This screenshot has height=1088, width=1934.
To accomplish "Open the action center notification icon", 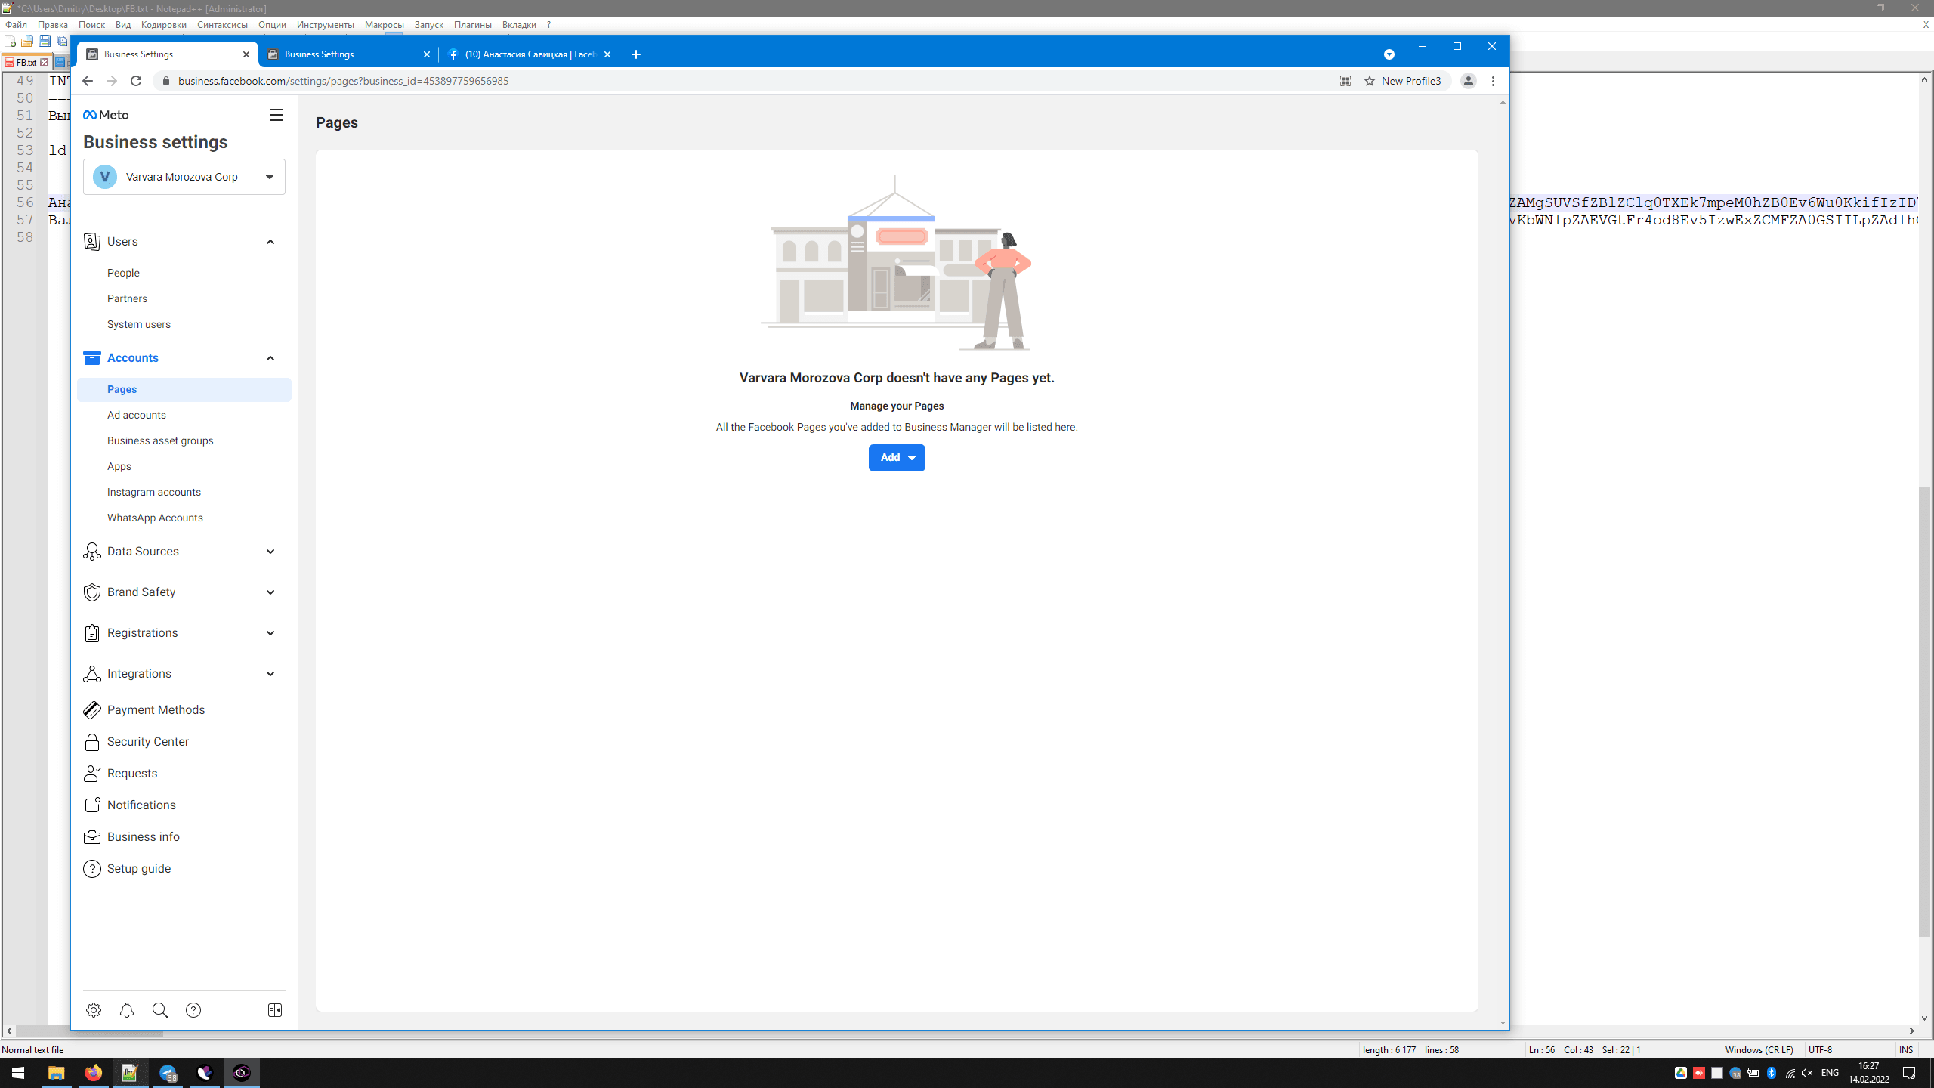I will pos(1909,1073).
